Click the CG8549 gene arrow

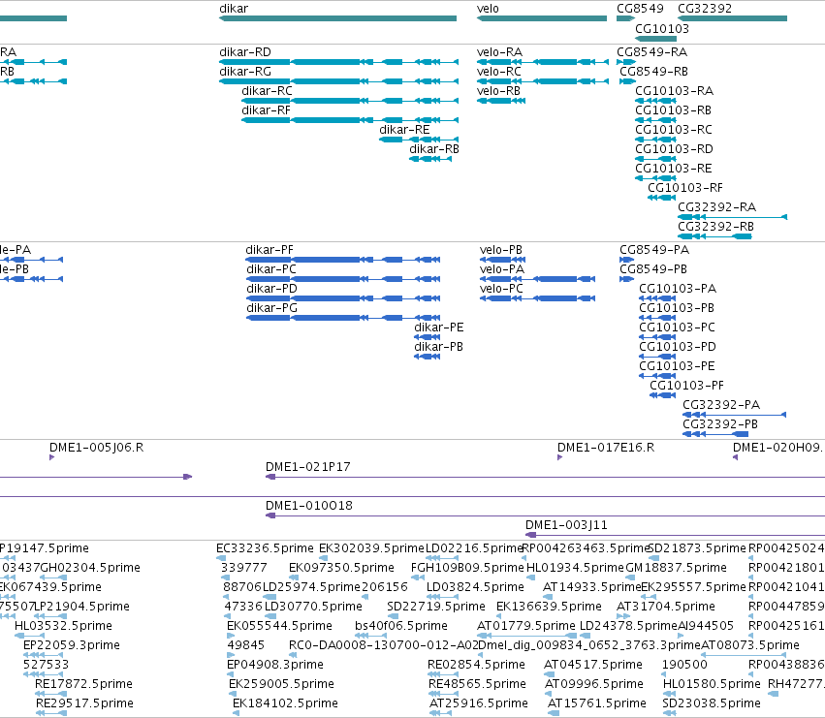[625, 18]
